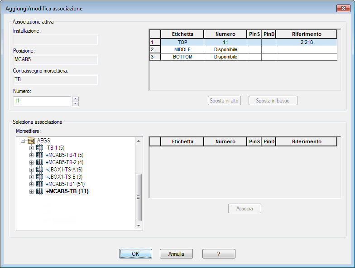355x268 pixels.
Task: Expand the +MCAB5-TB (11) node
Action: pyautogui.click(x=32, y=191)
